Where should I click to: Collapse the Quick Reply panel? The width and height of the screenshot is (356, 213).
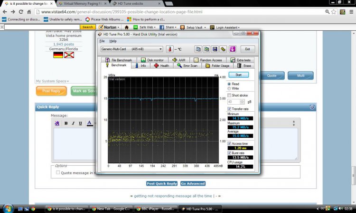(312, 107)
